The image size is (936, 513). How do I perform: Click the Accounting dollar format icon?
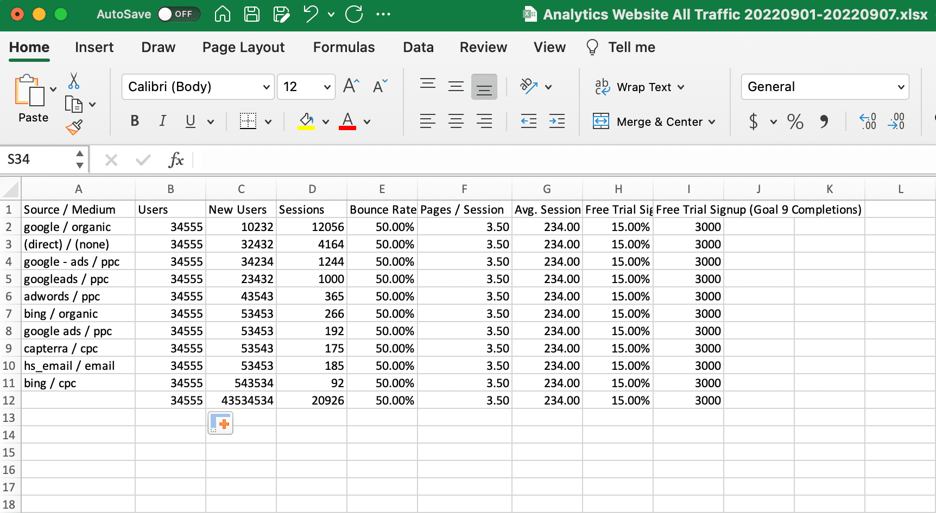[x=754, y=121]
